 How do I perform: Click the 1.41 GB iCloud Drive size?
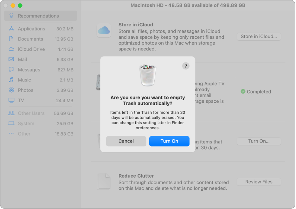click(66, 49)
